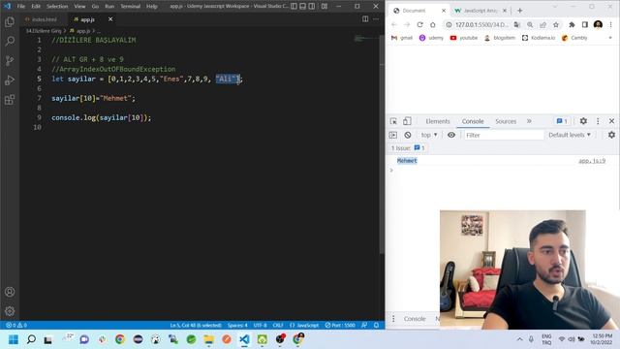Open the Help menu

pos(152,7)
